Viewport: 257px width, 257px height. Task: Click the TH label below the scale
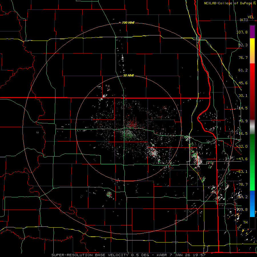point(245,222)
